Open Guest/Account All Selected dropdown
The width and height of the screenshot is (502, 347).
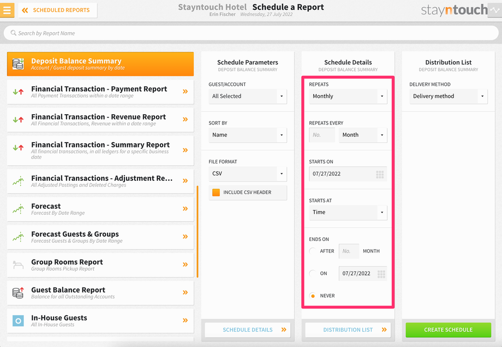(248, 96)
